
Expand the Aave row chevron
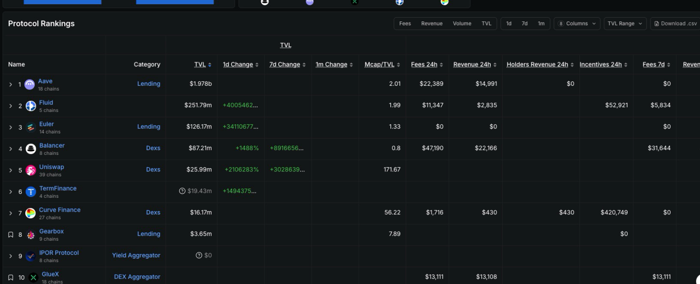coord(10,83)
